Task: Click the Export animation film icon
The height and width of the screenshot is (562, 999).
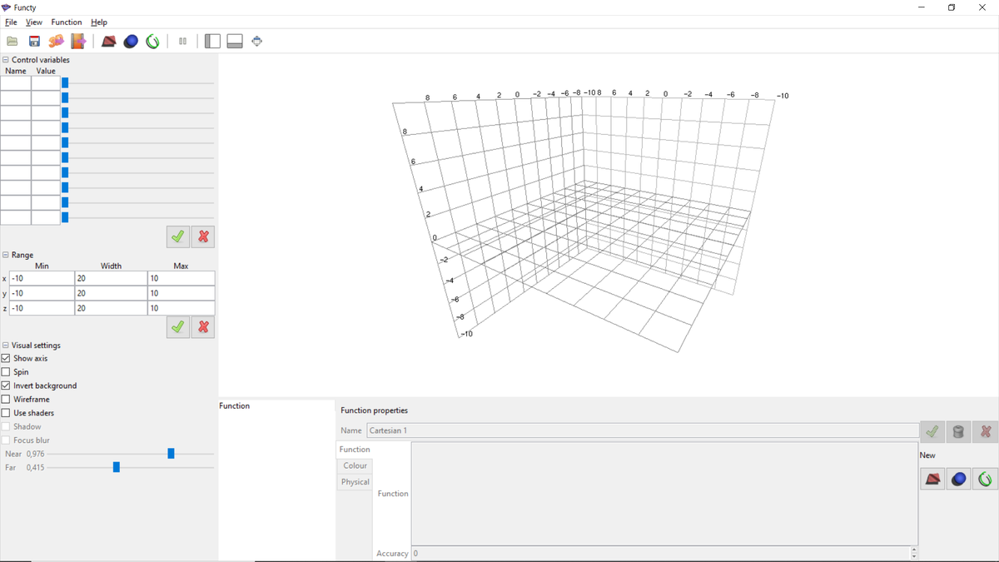Action: pos(78,41)
